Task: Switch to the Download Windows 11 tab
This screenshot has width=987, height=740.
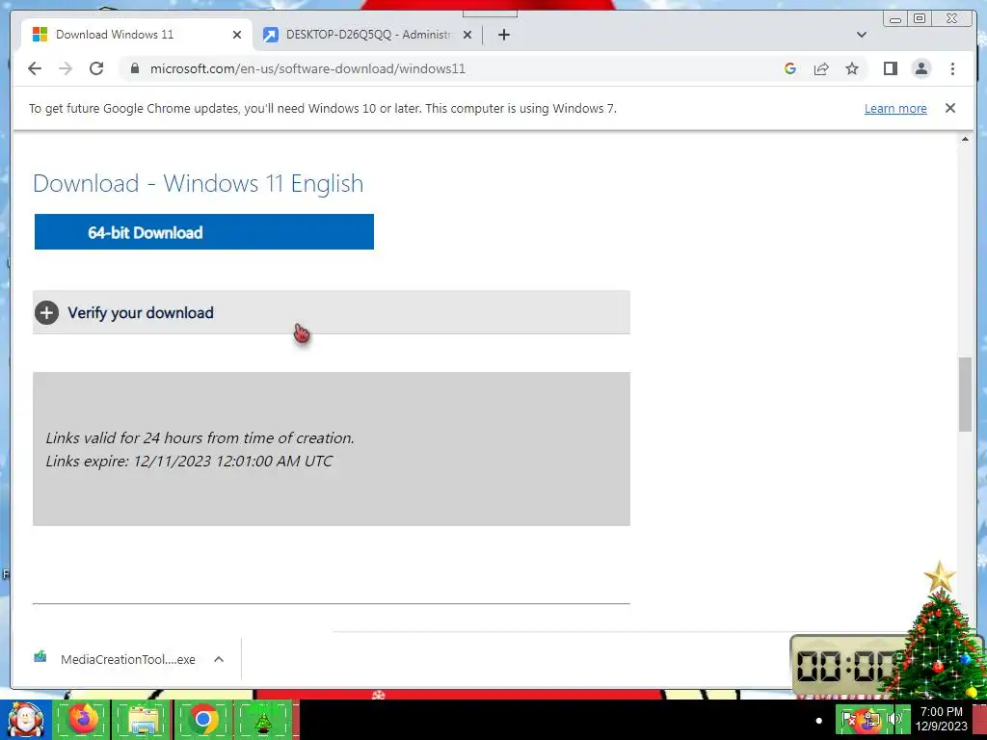Action: 137,35
